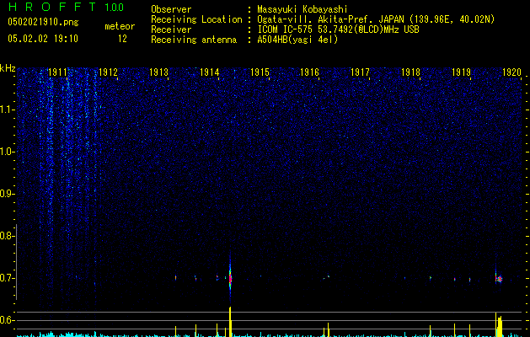Click the 1915 time axis label
Viewport: 530px width, 337px height.
tap(260, 72)
